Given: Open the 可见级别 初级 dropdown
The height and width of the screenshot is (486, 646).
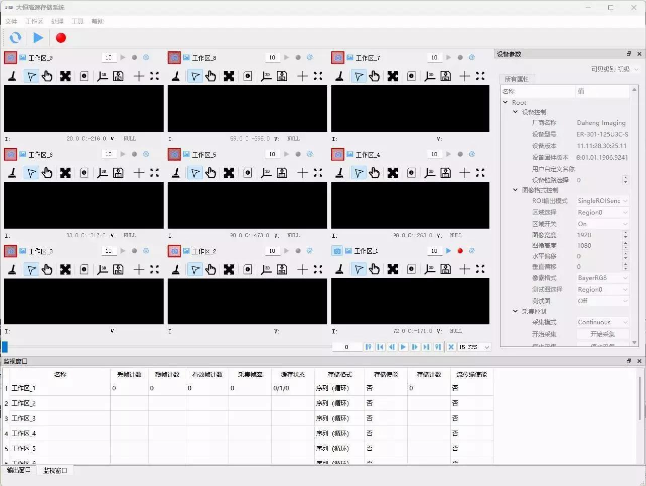Looking at the screenshot, I should click(628, 69).
